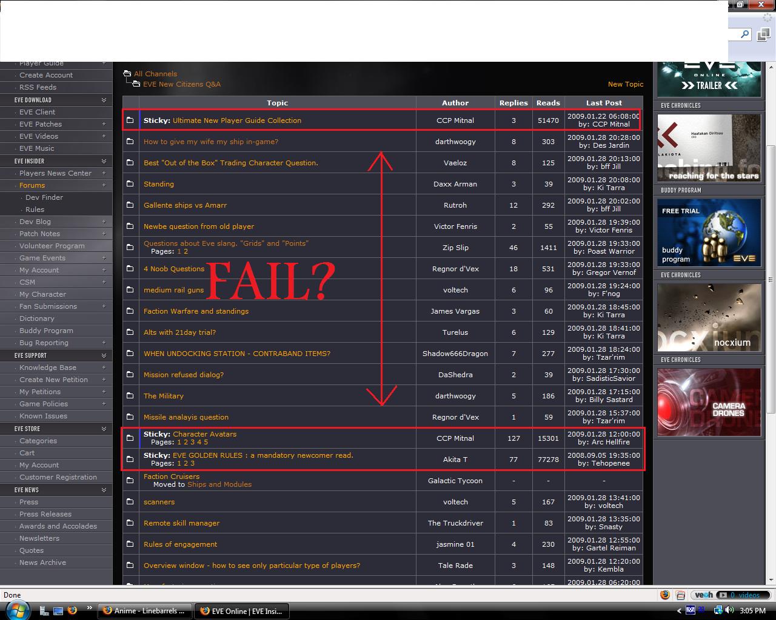Open the Dev Finder sidebar item

[x=44, y=197]
